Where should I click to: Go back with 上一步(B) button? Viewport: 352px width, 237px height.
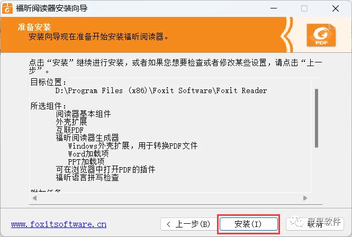coord(188,224)
